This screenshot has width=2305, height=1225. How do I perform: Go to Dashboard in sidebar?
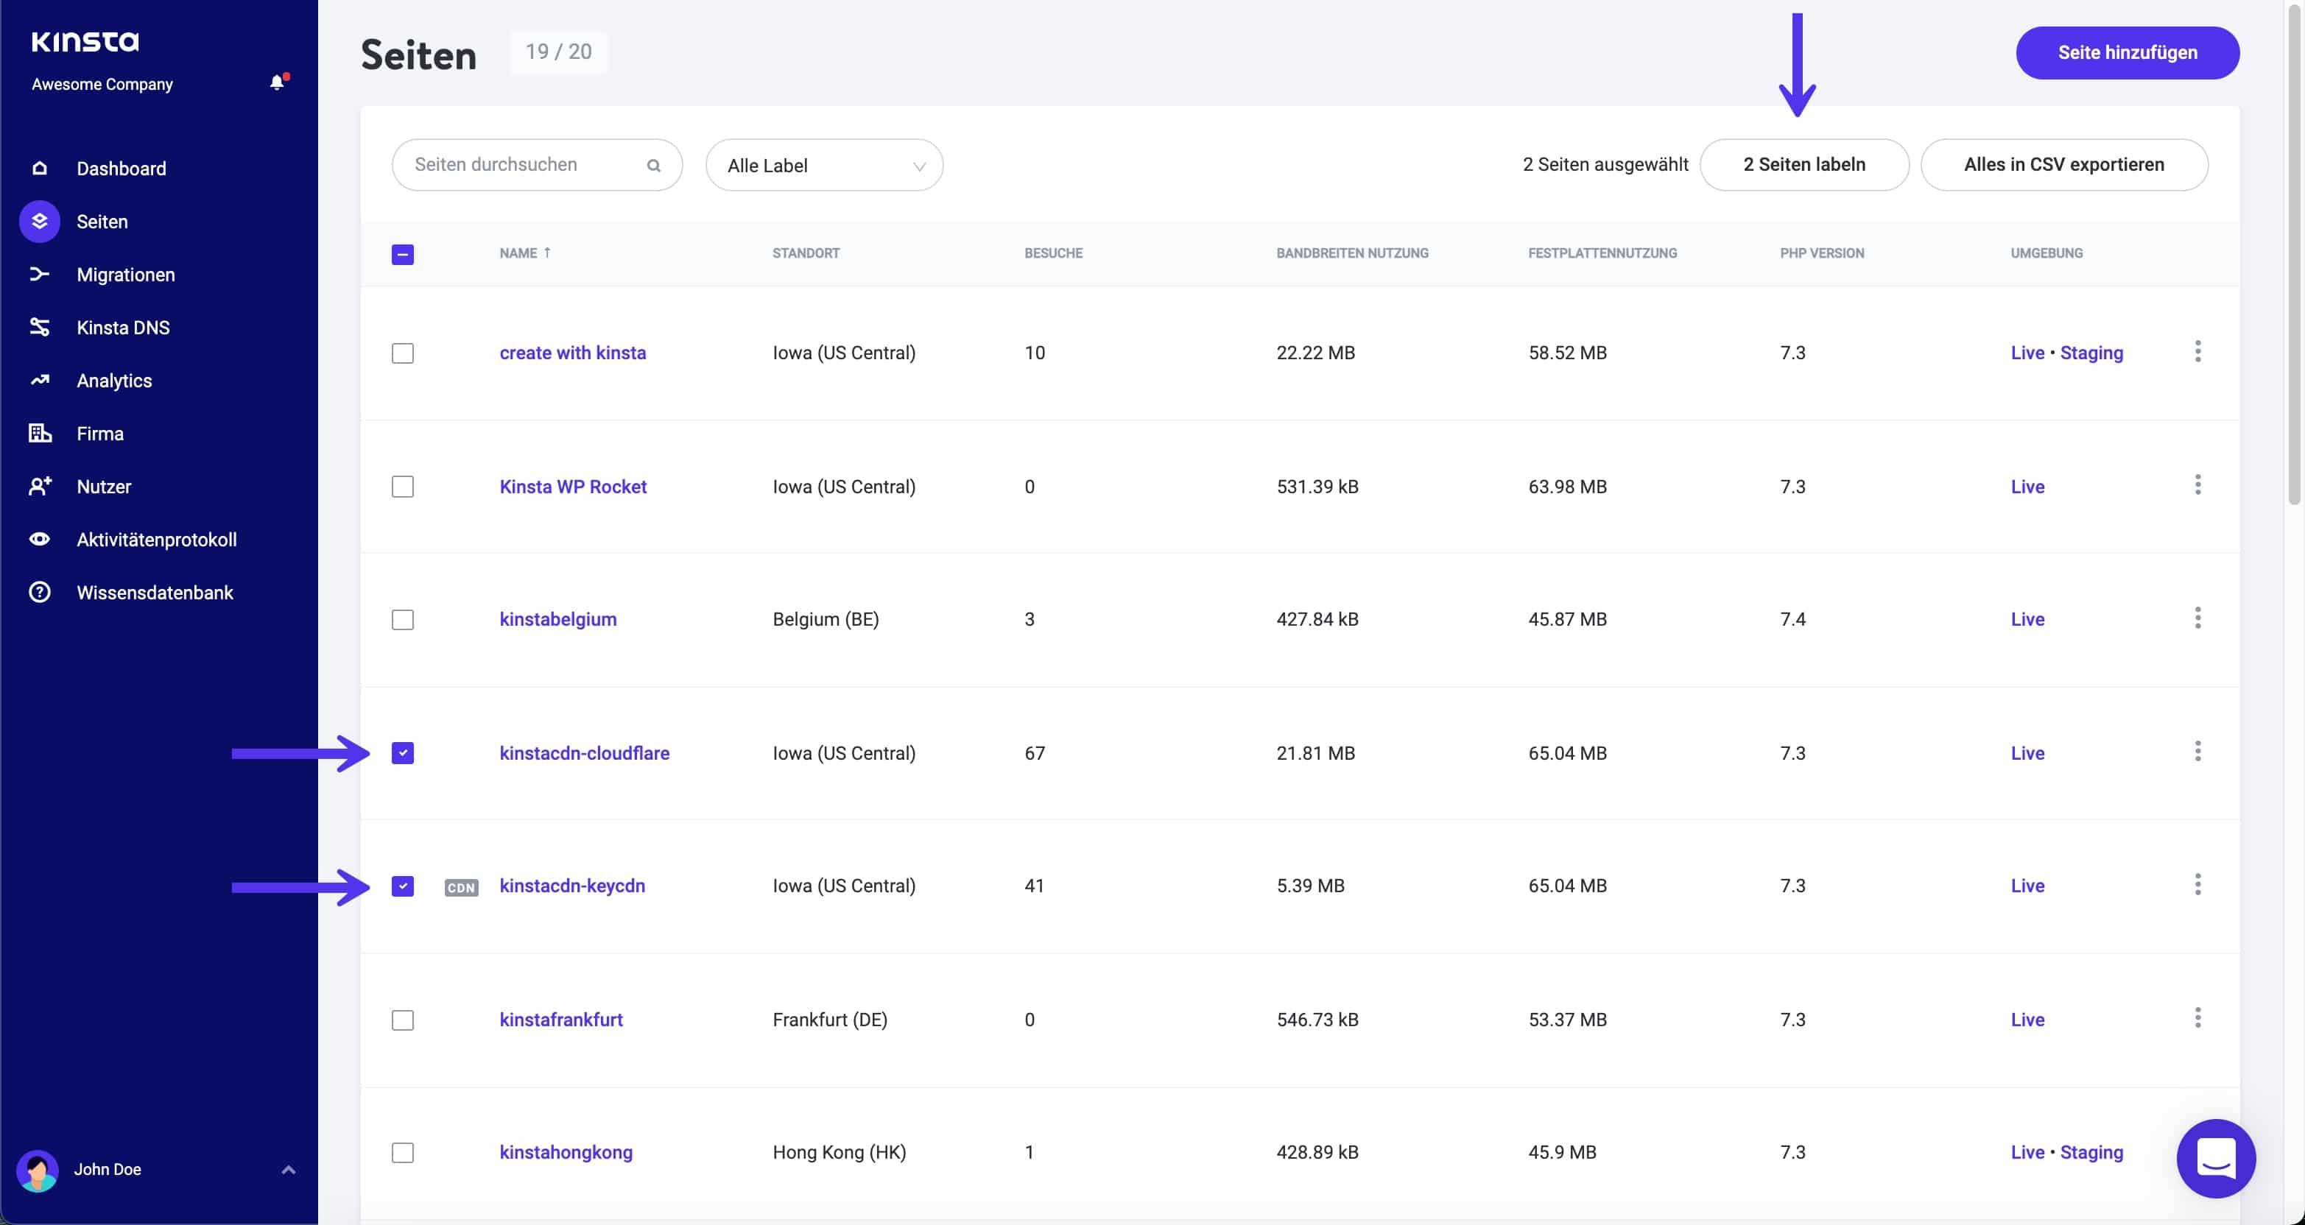click(x=121, y=169)
